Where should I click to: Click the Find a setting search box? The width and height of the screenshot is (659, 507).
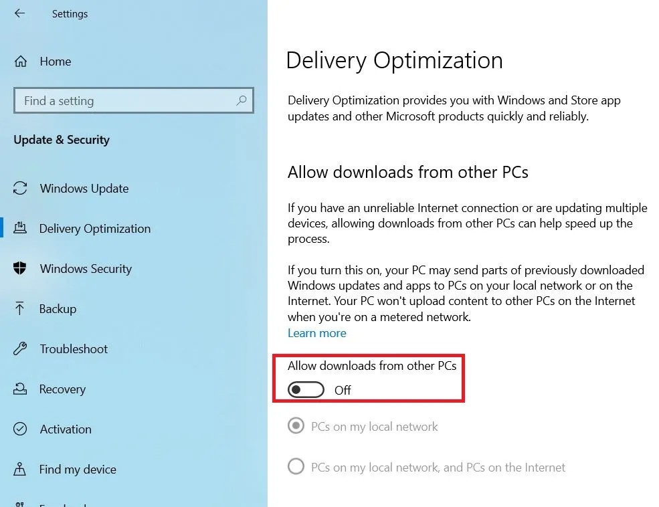pos(127,101)
